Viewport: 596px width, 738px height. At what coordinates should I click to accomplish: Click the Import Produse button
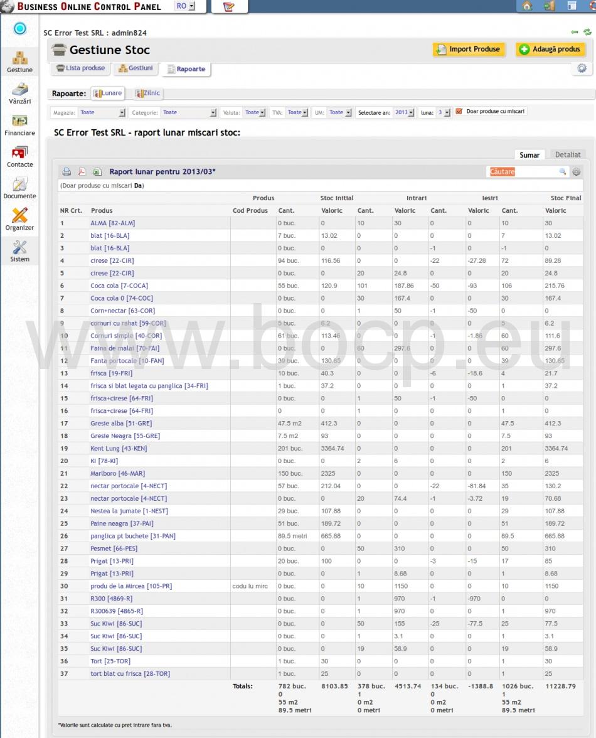pyautogui.click(x=469, y=50)
